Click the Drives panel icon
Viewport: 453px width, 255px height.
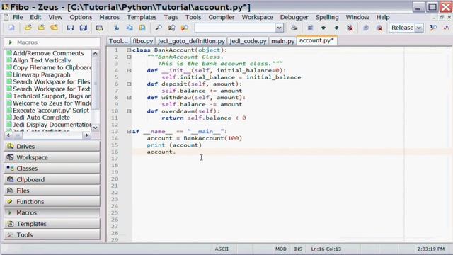[10, 147]
